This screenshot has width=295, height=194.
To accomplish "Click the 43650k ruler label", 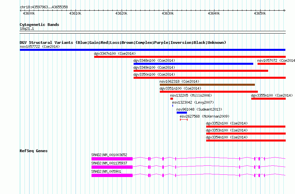I will pyautogui.click(x=260, y=13).
